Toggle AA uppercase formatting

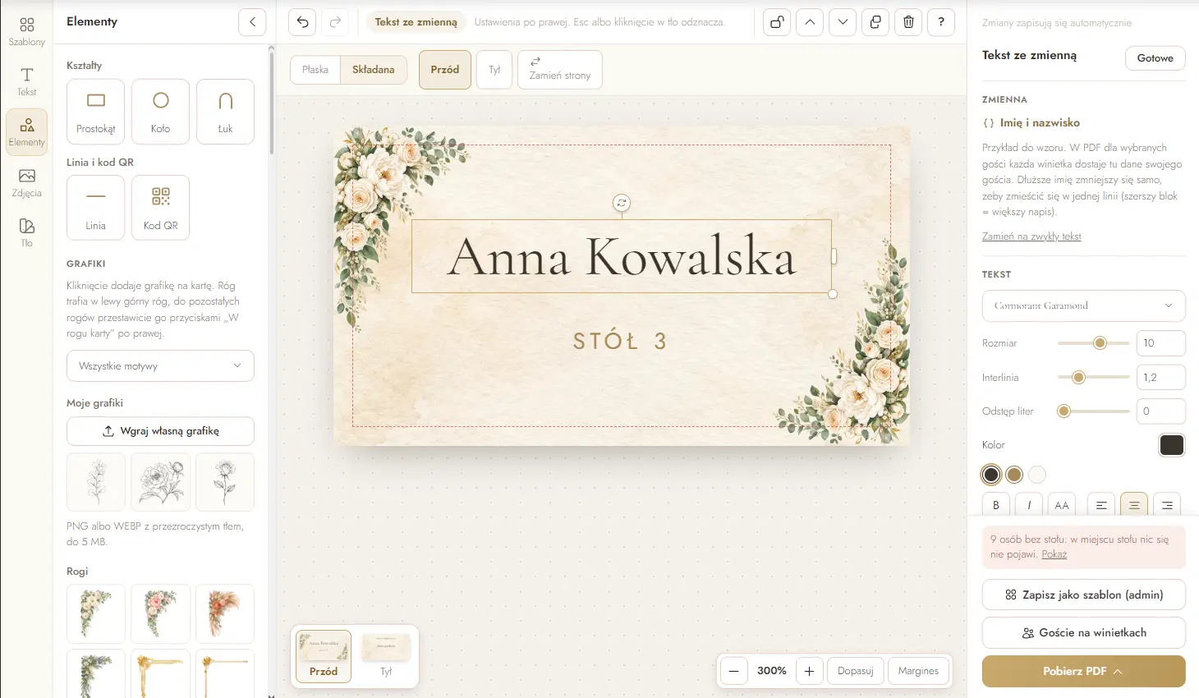[x=1062, y=505]
